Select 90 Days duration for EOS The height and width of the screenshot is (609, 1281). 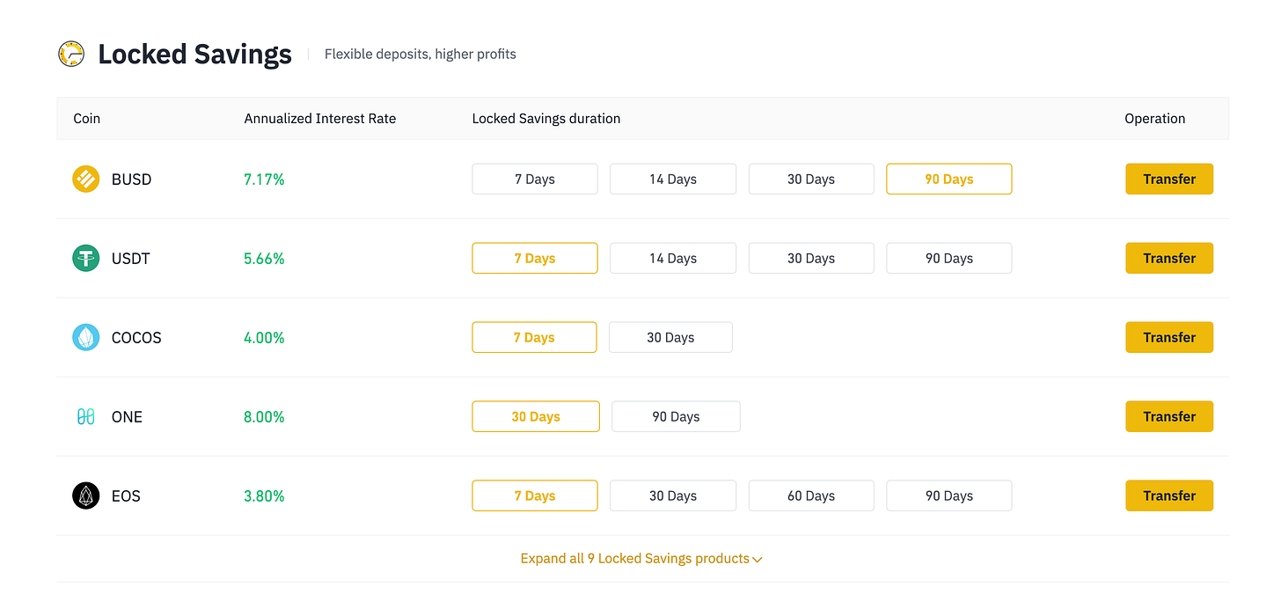(x=949, y=496)
